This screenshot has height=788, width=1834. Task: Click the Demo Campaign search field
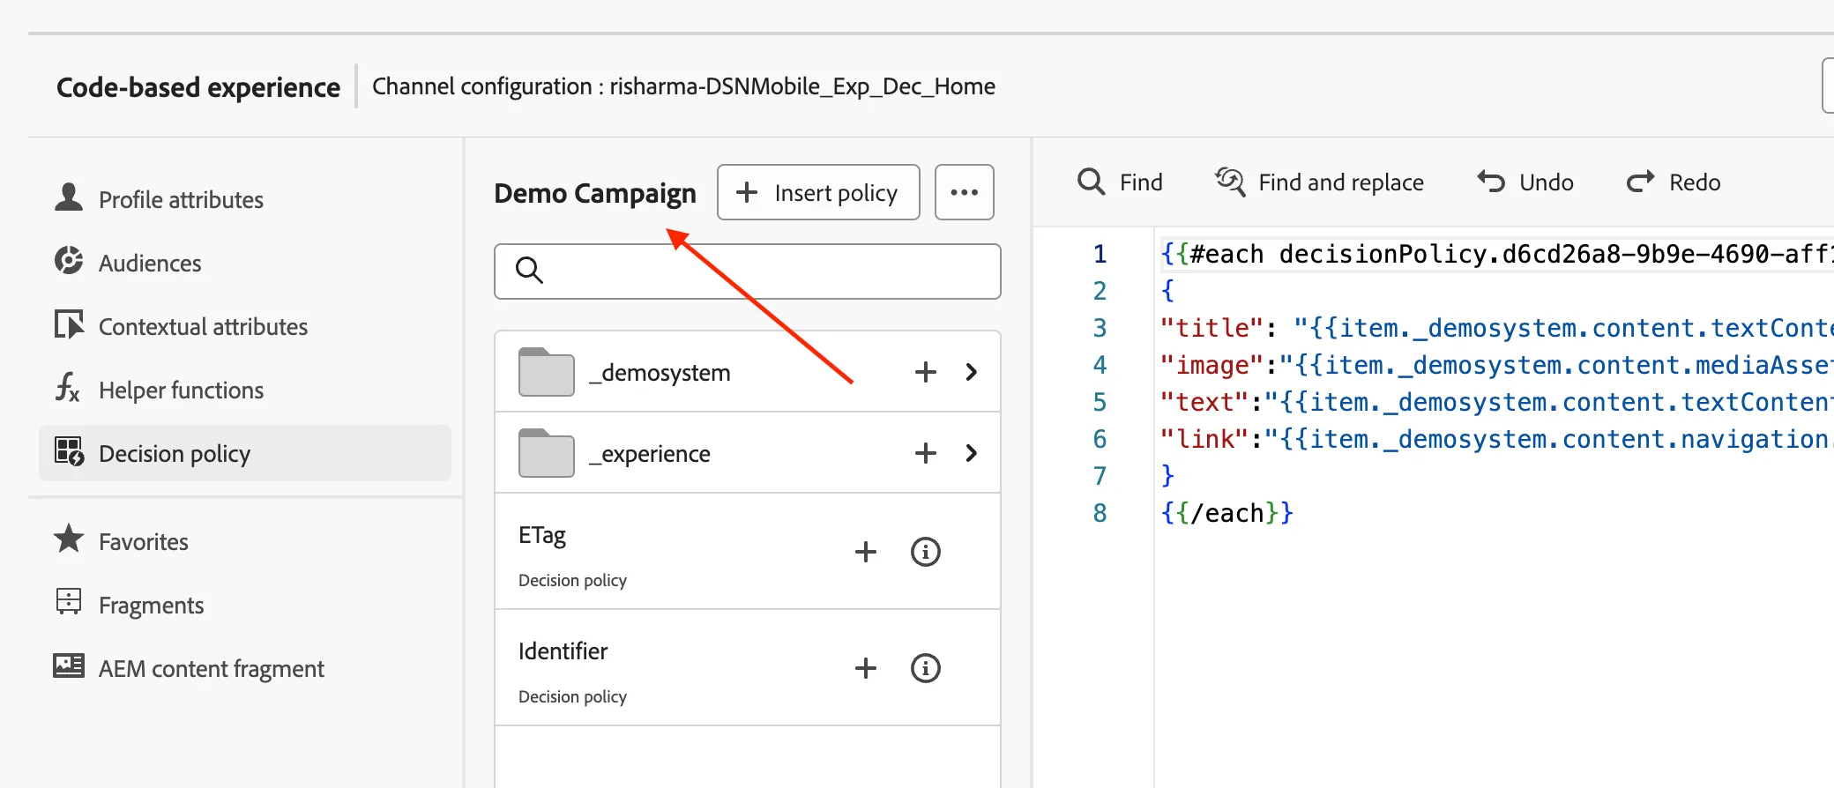click(748, 271)
